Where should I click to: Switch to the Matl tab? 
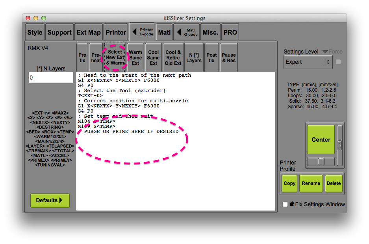click(164, 32)
